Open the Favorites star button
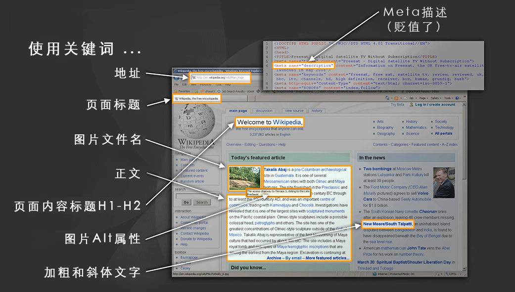 (x=182, y=91)
